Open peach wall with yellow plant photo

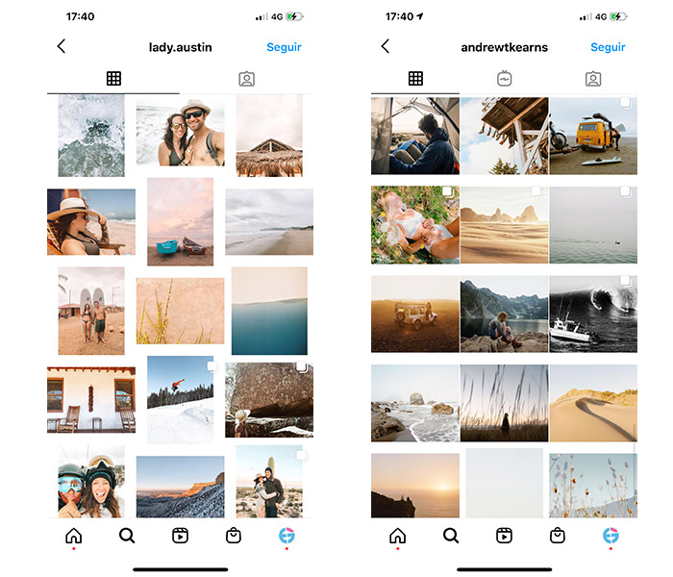[x=181, y=311]
